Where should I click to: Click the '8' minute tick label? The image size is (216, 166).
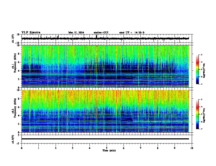pos(158,148)
